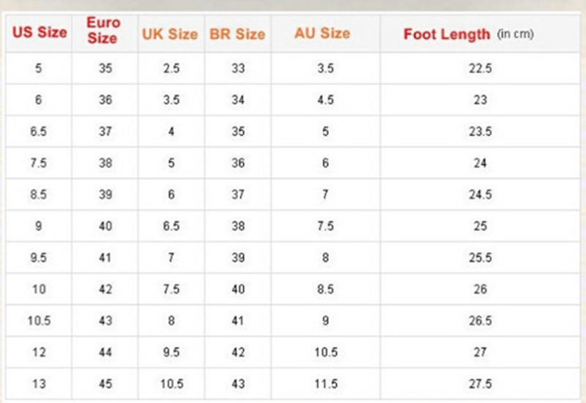Select Euro size 36 cell
586x403 pixels.
105,100
